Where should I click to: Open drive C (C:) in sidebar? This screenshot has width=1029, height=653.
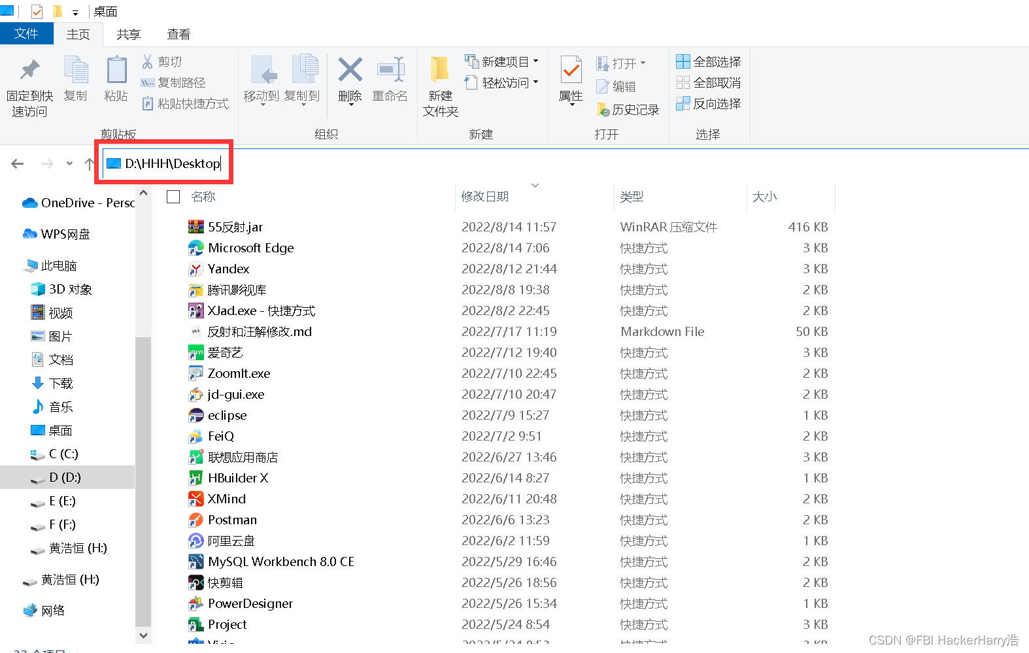tap(54, 454)
